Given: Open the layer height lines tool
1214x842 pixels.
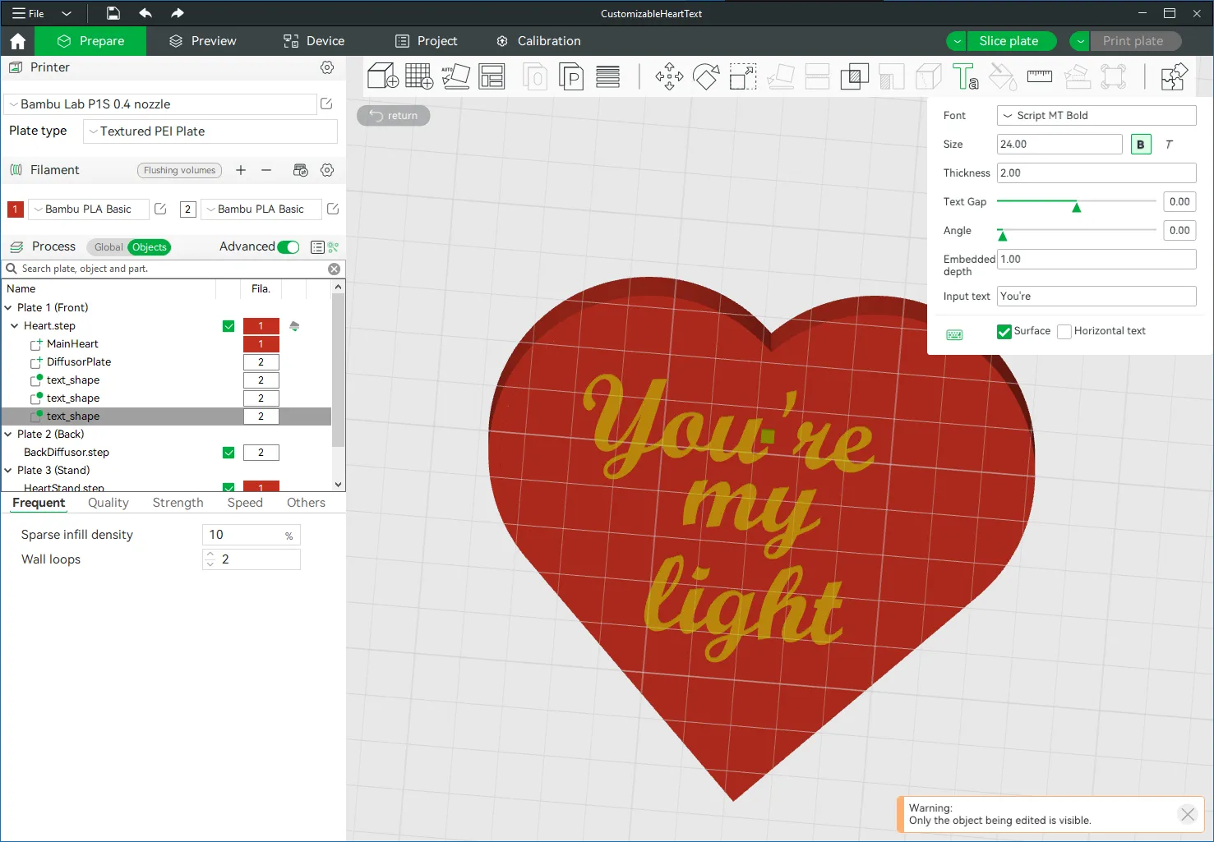Looking at the screenshot, I should (608, 76).
